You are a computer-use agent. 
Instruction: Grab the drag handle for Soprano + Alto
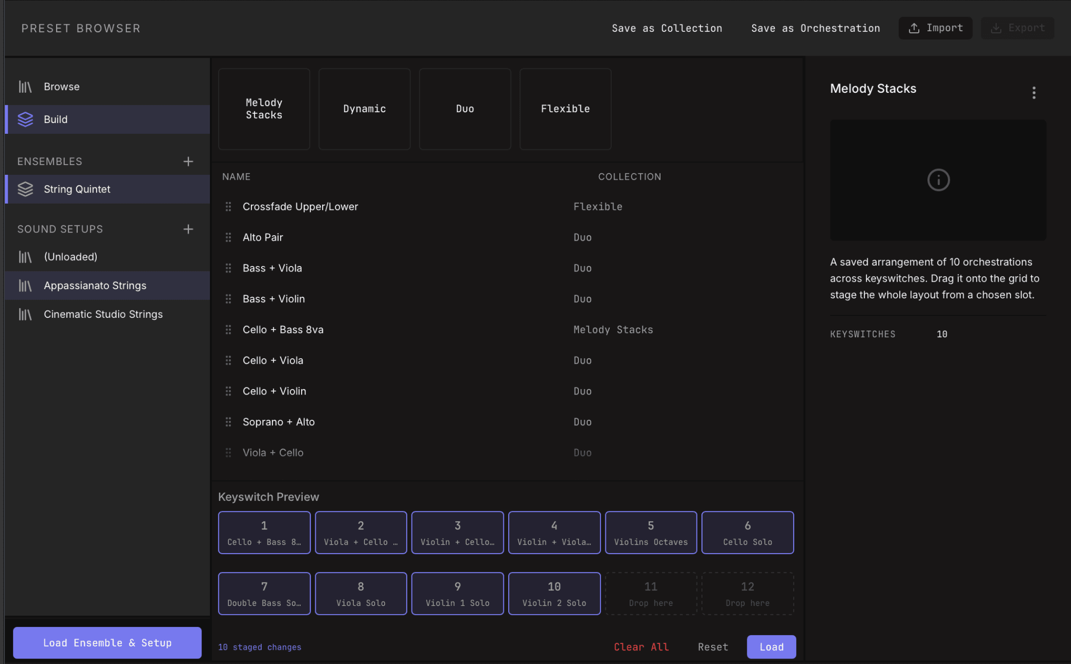[x=228, y=422]
